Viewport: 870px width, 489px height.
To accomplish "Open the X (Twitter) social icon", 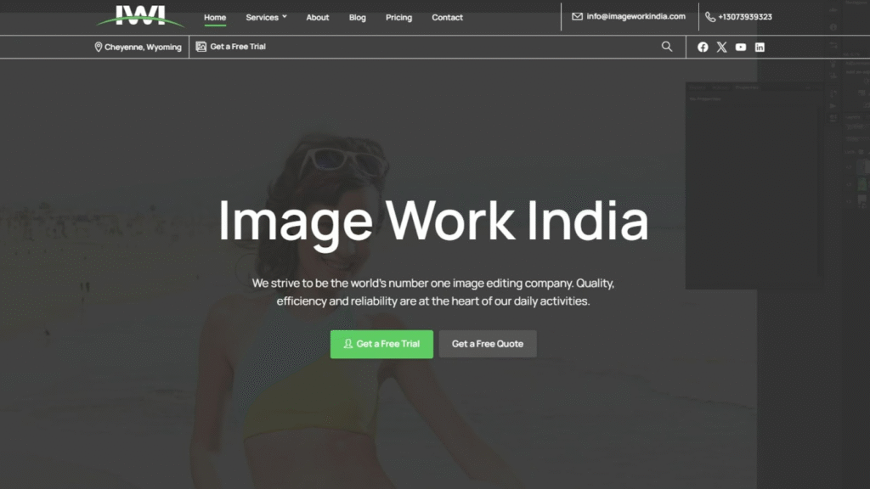I will 721,48.
